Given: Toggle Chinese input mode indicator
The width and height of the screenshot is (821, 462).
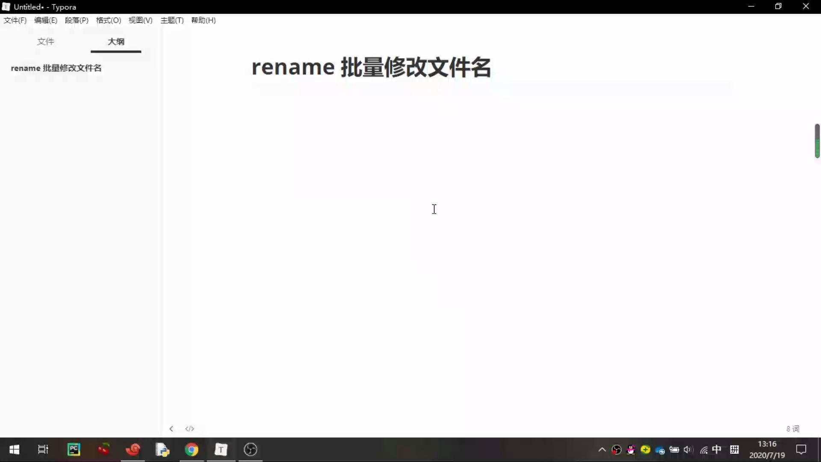Looking at the screenshot, I should coord(717,450).
